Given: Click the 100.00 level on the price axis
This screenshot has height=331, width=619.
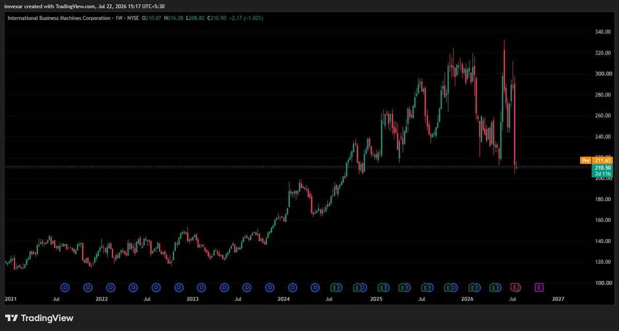Looking at the screenshot, I should pyautogui.click(x=604, y=283).
